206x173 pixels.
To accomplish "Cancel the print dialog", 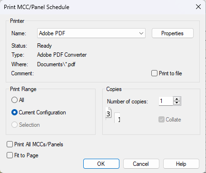I will pos(141,164).
